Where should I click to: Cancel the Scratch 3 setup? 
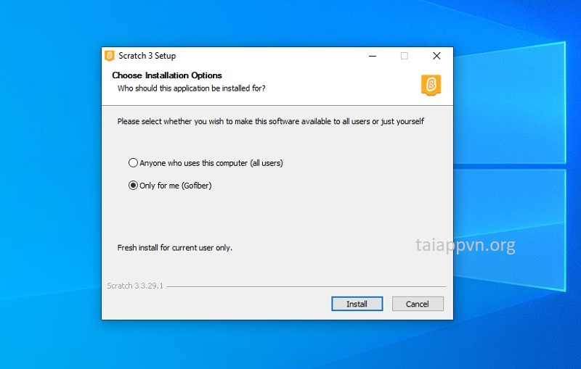[x=418, y=304]
